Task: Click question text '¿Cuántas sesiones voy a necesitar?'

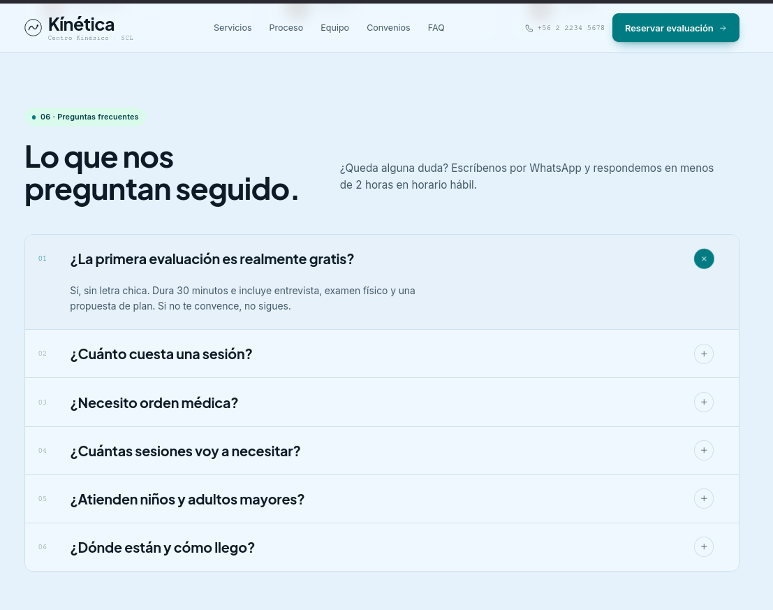Action: point(185,451)
